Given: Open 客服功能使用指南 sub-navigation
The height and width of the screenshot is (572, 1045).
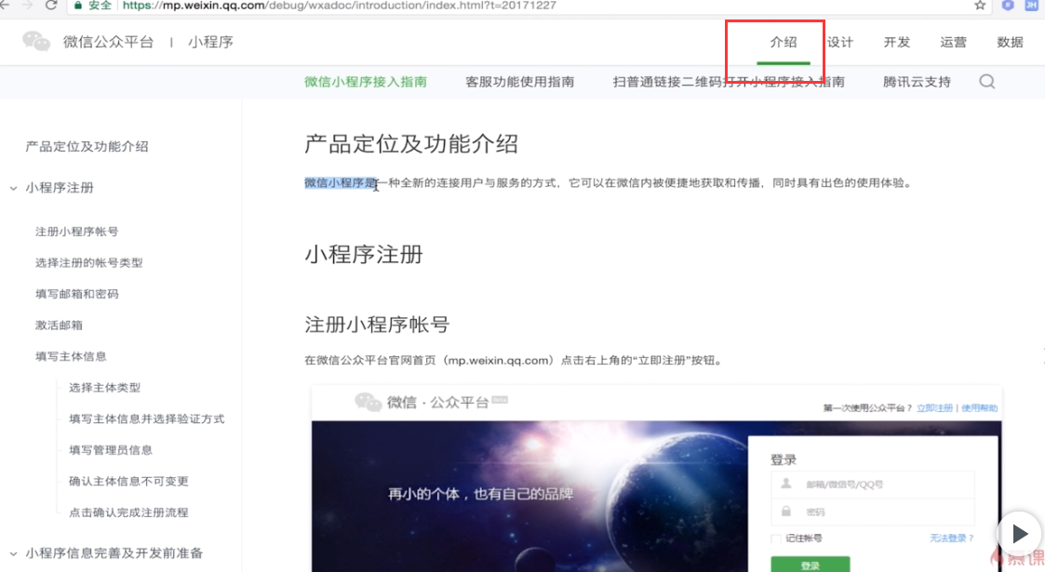Looking at the screenshot, I should click(x=520, y=82).
